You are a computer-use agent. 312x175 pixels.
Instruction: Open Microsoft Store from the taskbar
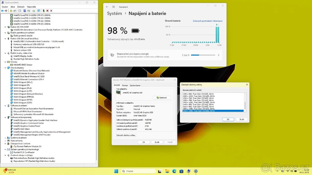point(181,171)
